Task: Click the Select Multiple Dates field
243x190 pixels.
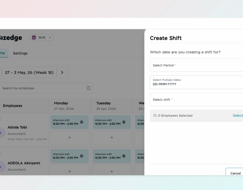Action: click(x=196, y=82)
